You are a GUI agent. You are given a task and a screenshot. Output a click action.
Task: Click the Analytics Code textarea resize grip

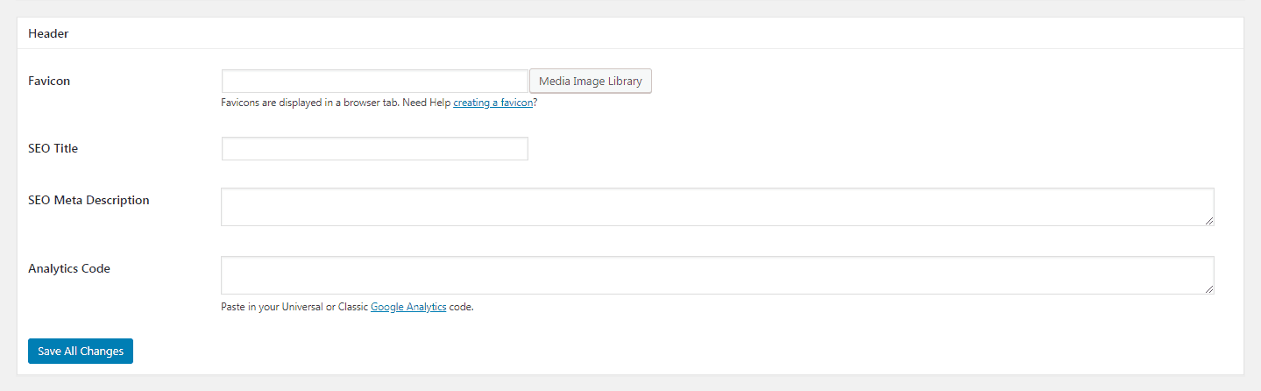pyautogui.click(x=1209, y=289)
